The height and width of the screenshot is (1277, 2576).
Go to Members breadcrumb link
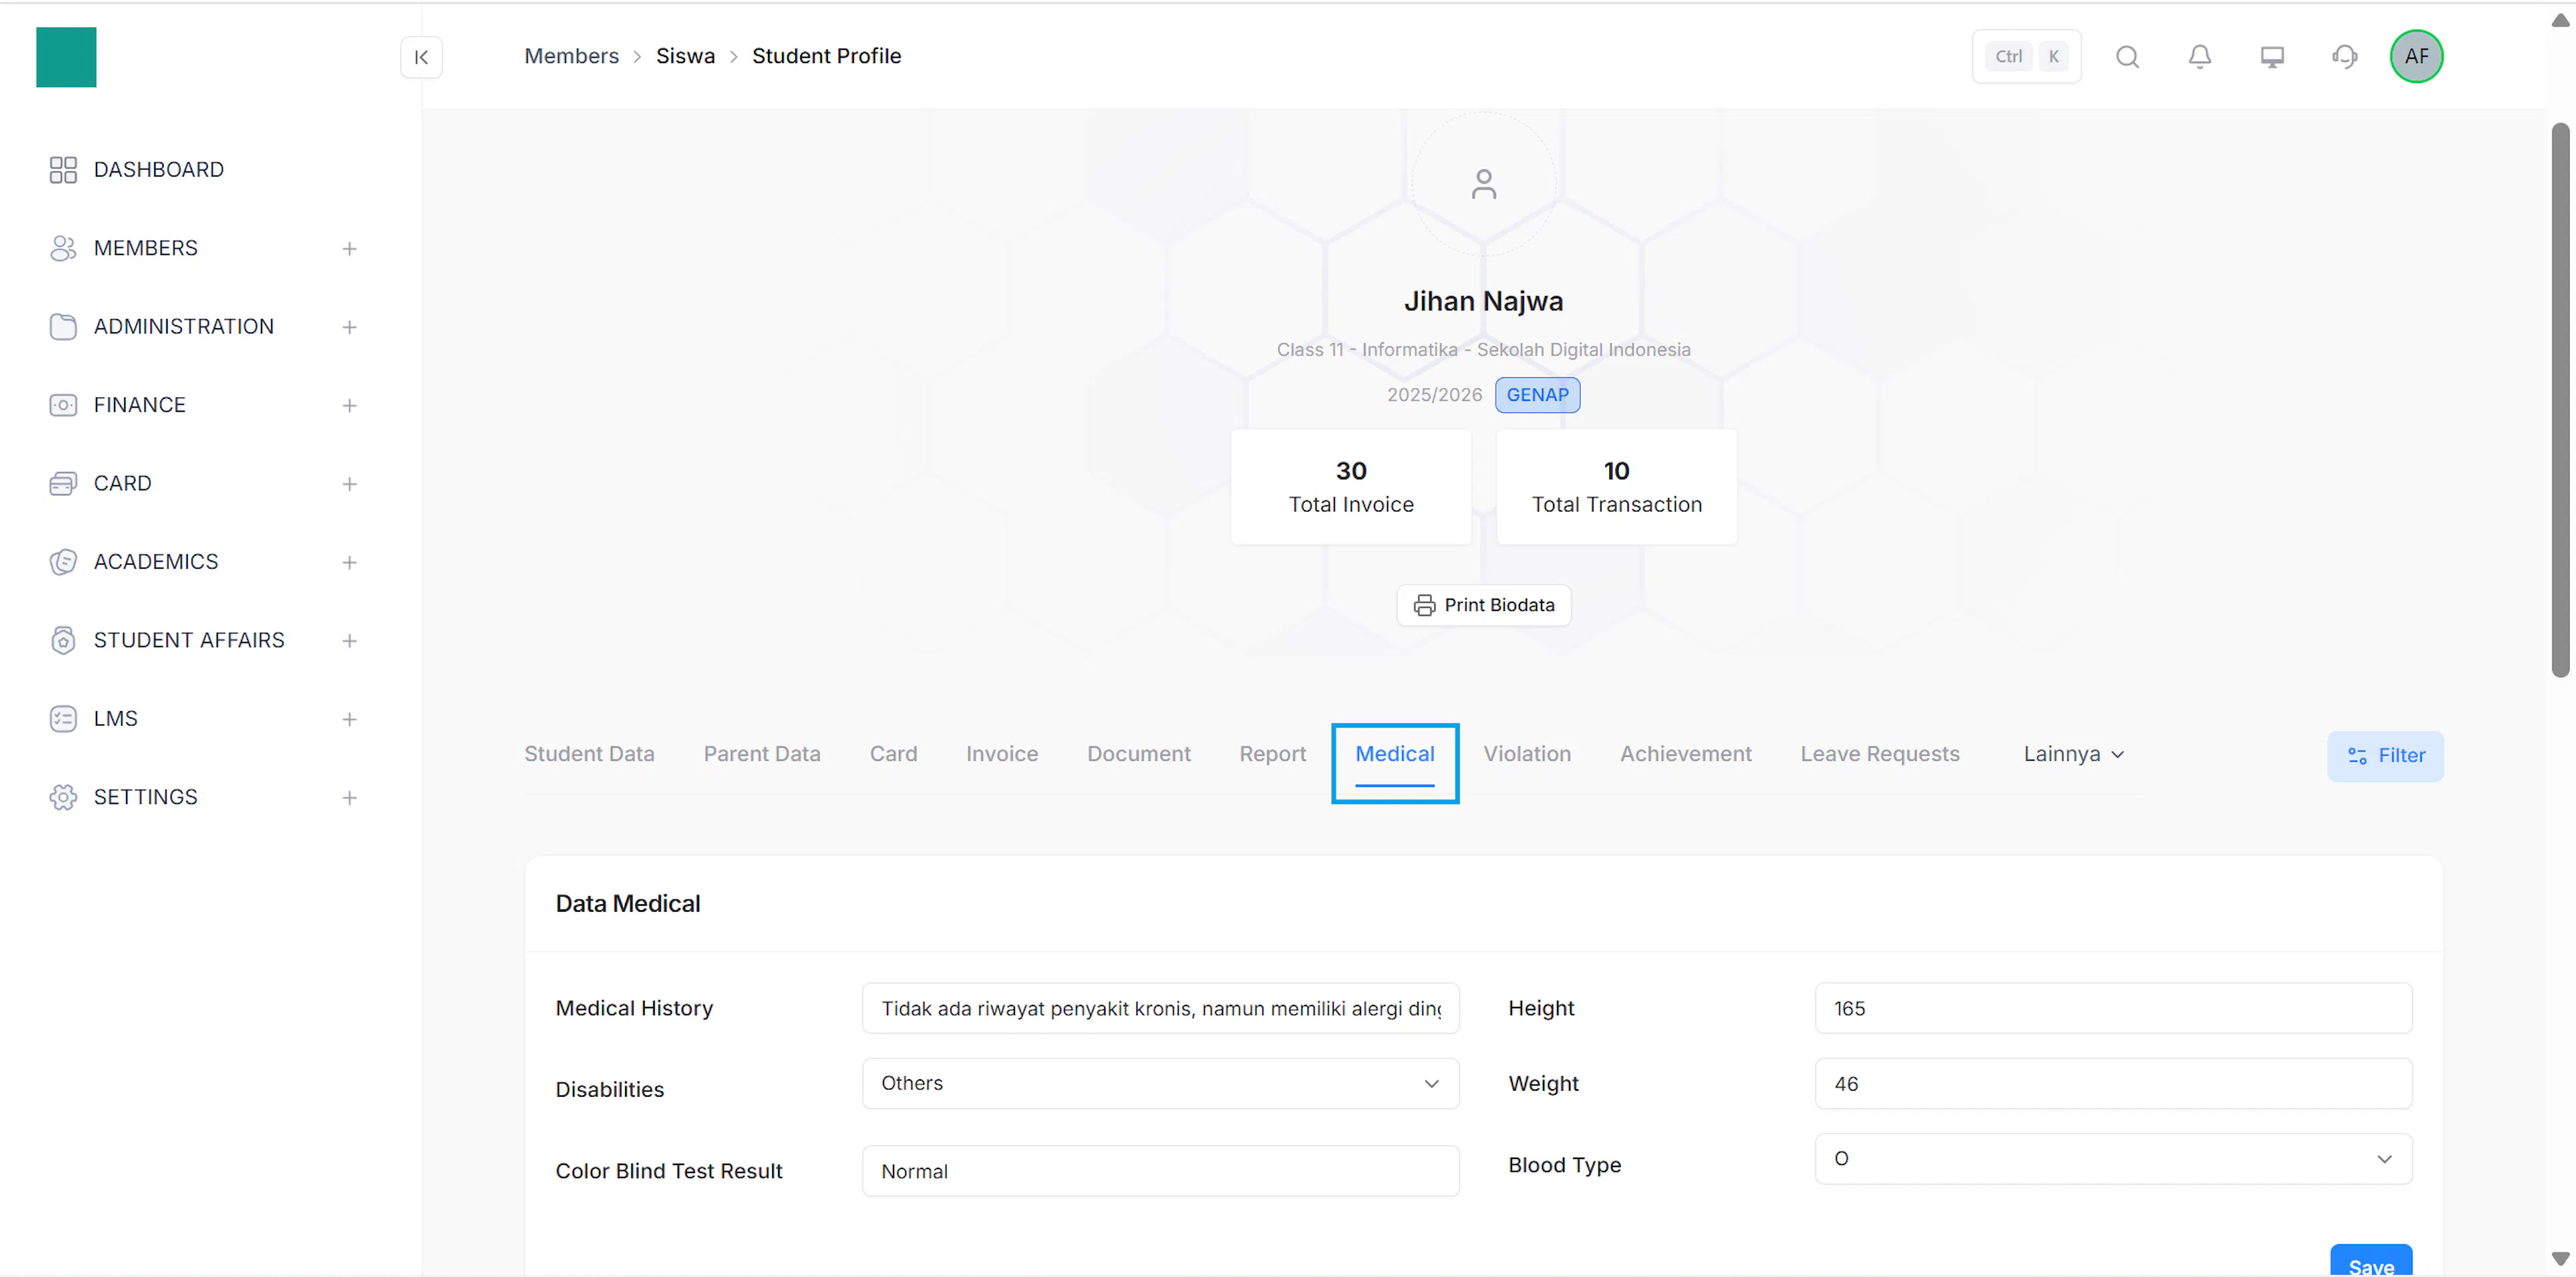[x=571, y=56]
